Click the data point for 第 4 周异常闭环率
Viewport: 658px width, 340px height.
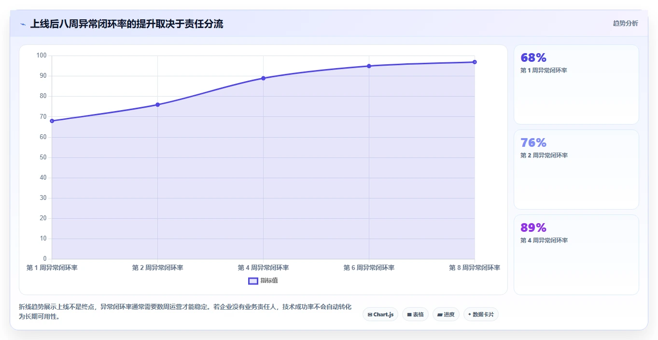tap(263, 78)
